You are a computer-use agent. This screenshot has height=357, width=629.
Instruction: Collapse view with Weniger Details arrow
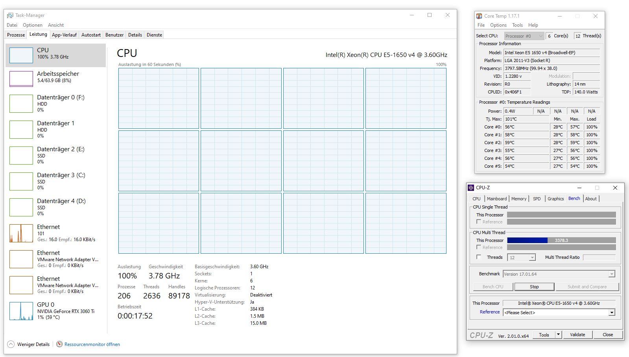pos(11,344)
